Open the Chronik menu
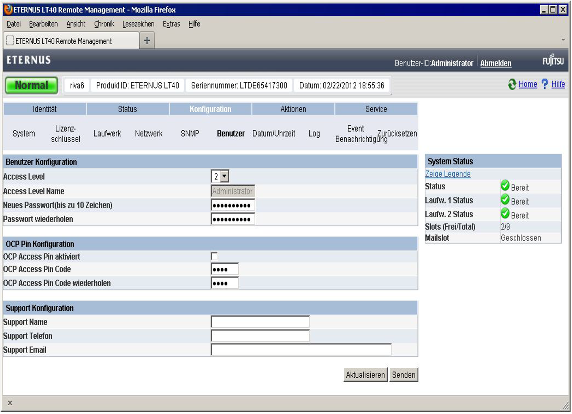The image size is (572, 414). click(x=104, y=24)
